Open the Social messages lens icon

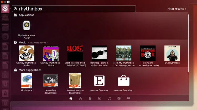pos(129,98)
